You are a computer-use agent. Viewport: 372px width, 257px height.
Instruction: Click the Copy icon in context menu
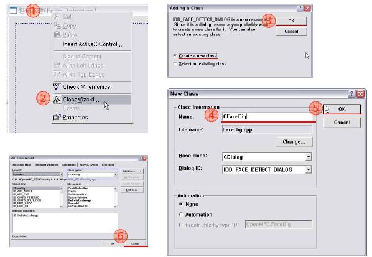(x=57, y=26)
